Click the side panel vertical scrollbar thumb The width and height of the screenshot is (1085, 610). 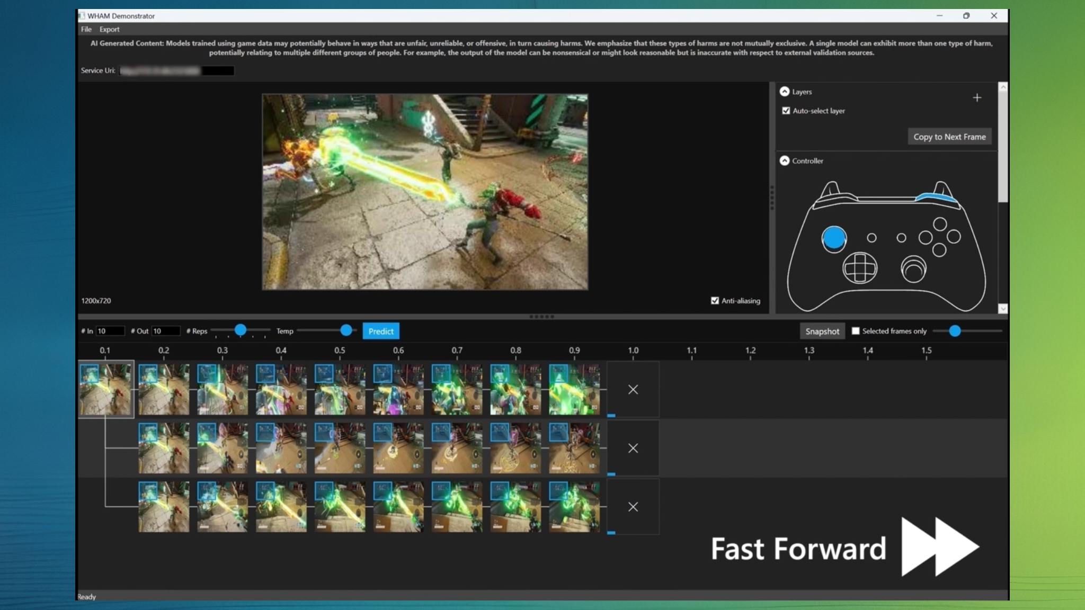(x=1003, y=147)
